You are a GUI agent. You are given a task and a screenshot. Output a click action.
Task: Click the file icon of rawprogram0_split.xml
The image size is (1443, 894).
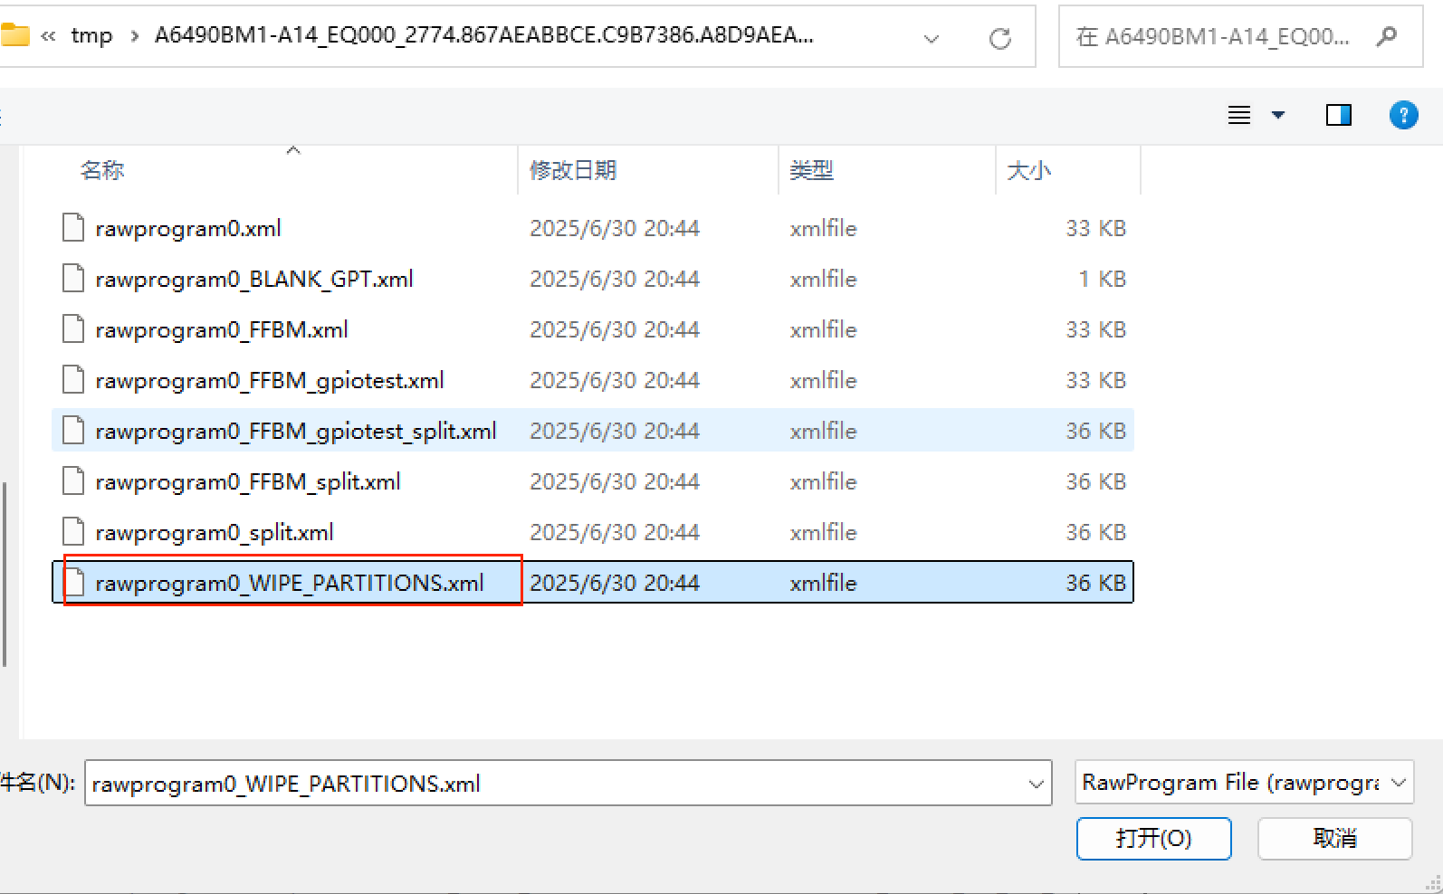tap(73, 532)
